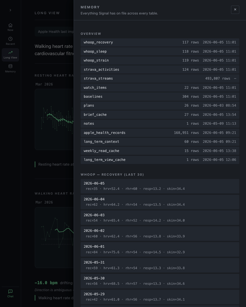Click the Overview section heading

click(x=91, y=34)
